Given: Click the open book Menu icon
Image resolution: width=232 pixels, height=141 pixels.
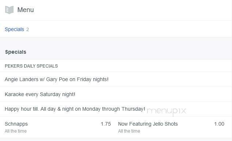Looking at the screenshot, I should click(x=9, y=10).
